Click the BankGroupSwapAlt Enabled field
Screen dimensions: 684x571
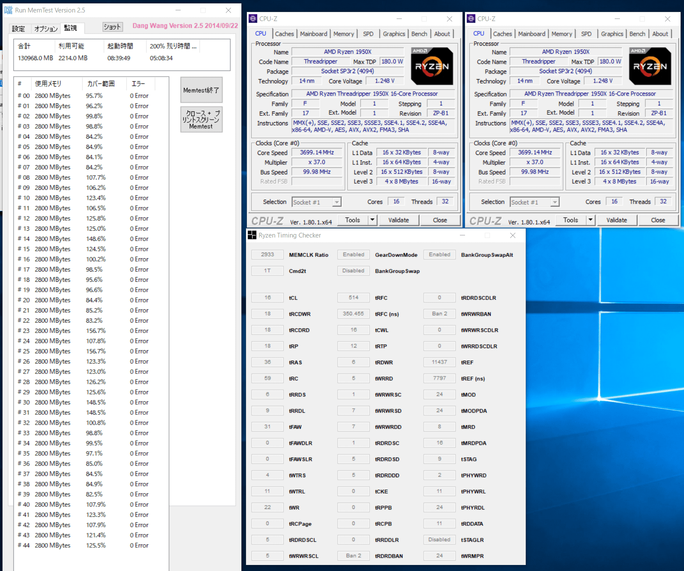pyautogui.click(x=440, y=254)
